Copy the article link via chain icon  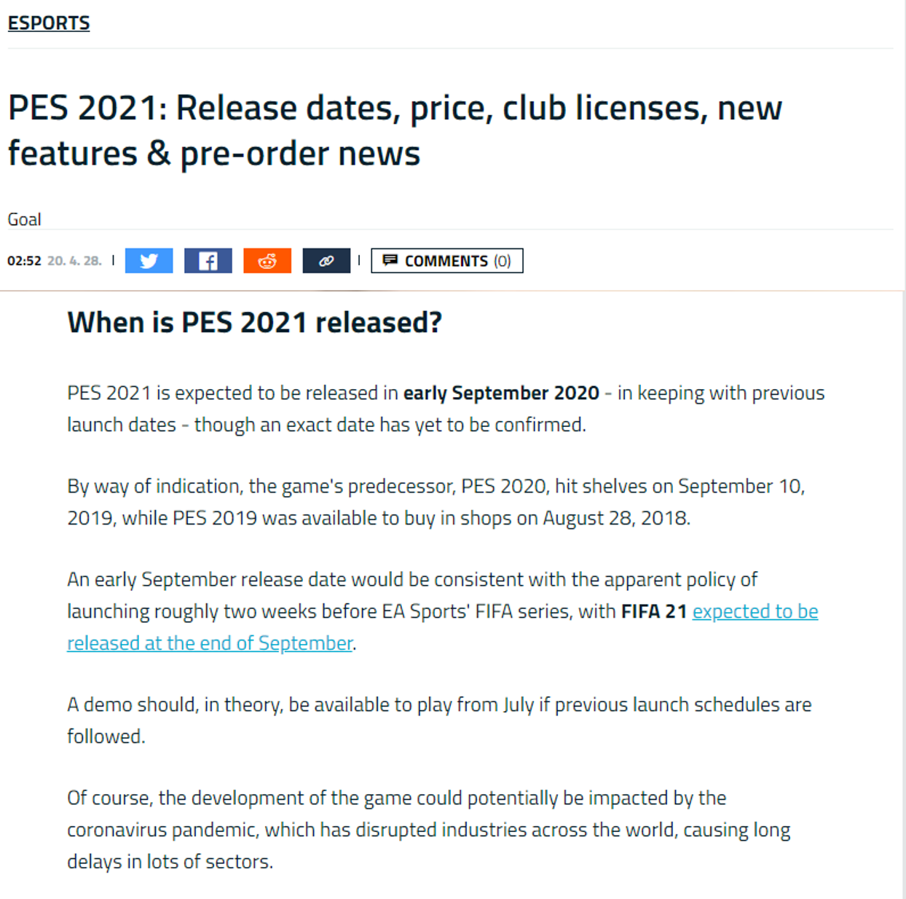326,261
